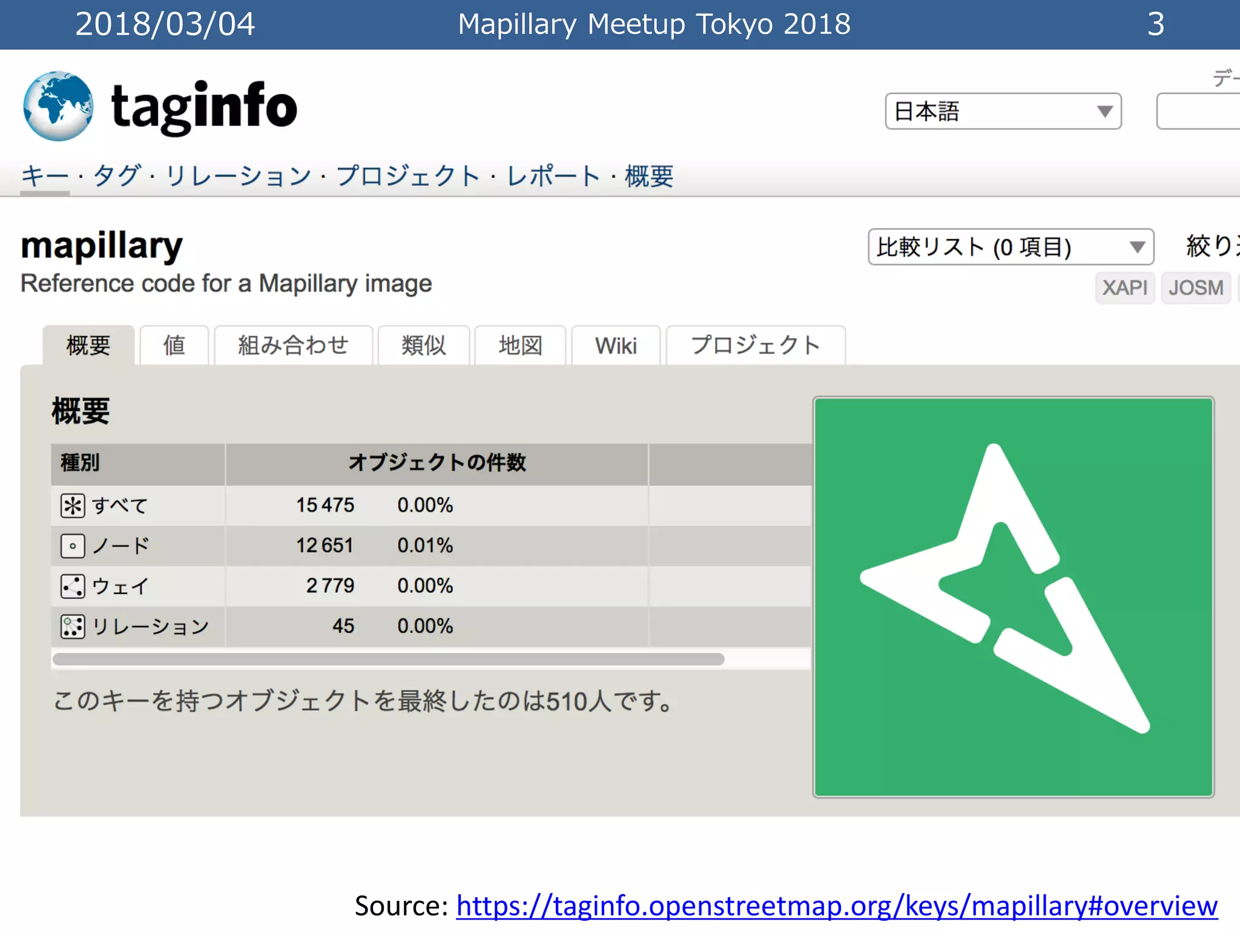1240x930 pixels.
Task: Click the JOSM button
Action: pos(1196,288)
